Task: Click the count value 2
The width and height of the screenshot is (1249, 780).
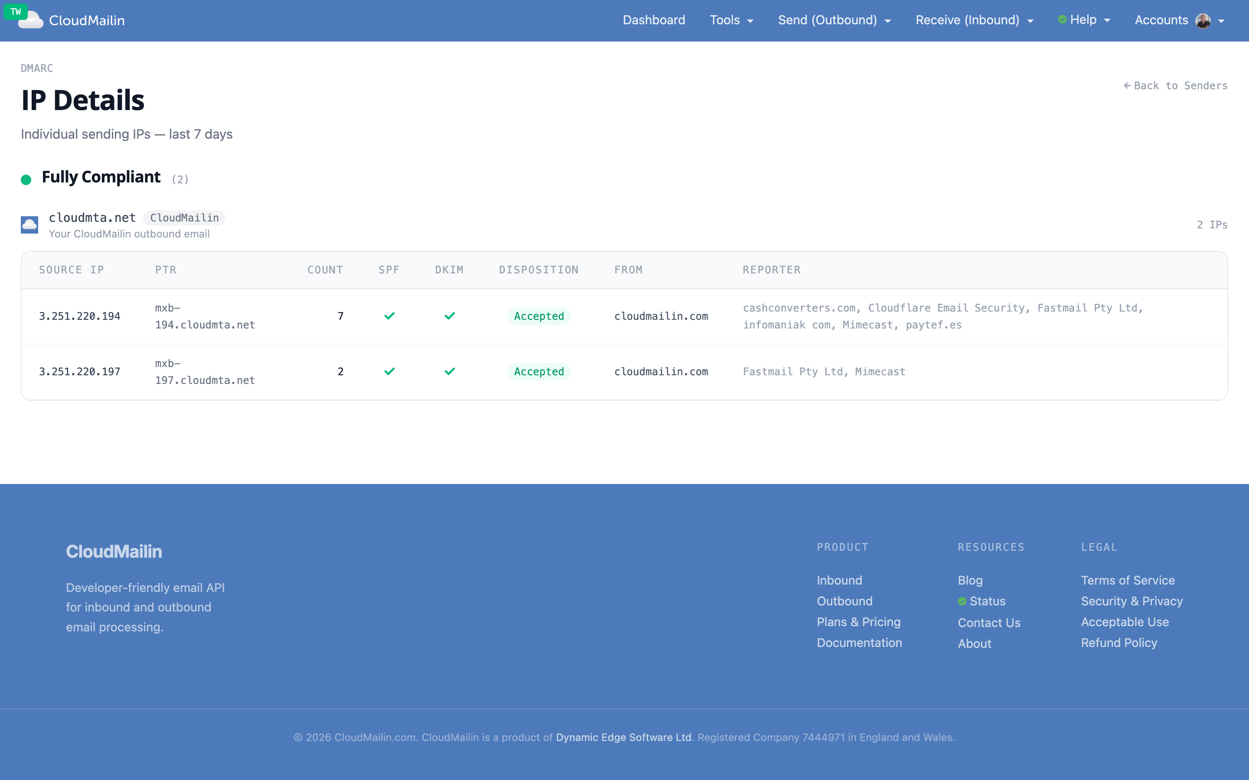Action: [340, 371]
